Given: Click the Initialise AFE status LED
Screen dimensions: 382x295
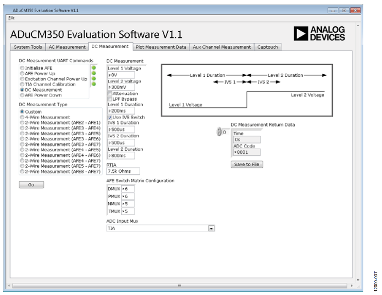Looking at the screenshot, I should tap(94, 68).
